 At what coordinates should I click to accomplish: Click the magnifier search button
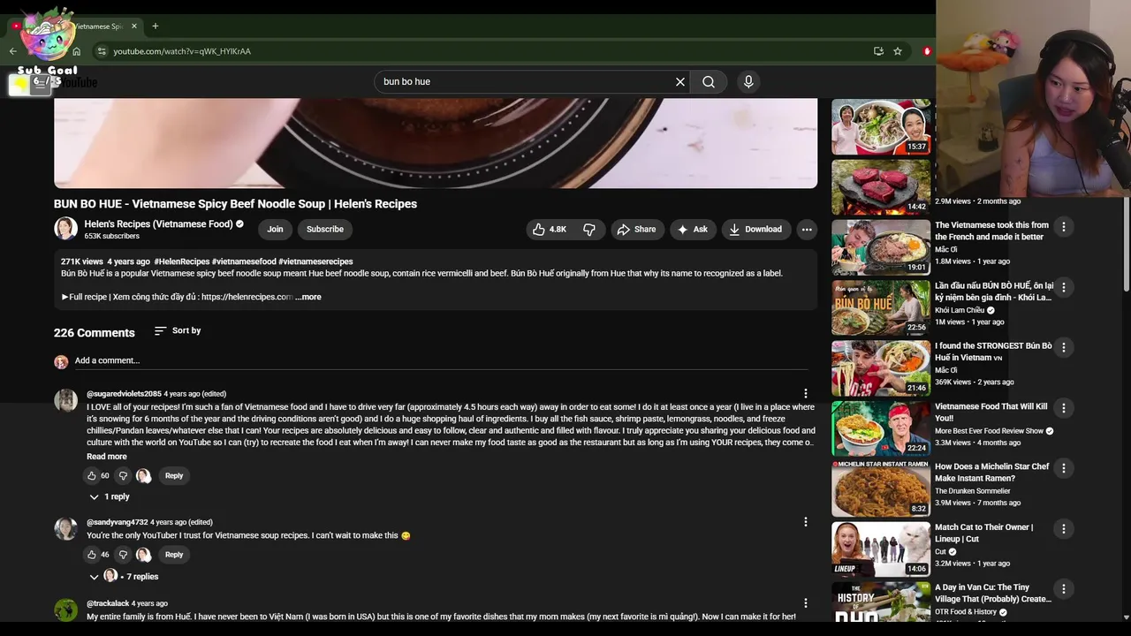709,81
